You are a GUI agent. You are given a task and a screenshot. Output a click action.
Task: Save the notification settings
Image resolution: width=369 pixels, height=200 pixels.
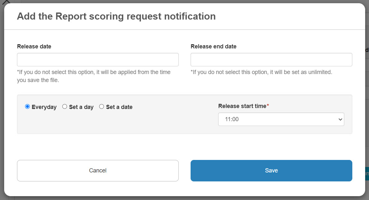click(x=271, y=171)
